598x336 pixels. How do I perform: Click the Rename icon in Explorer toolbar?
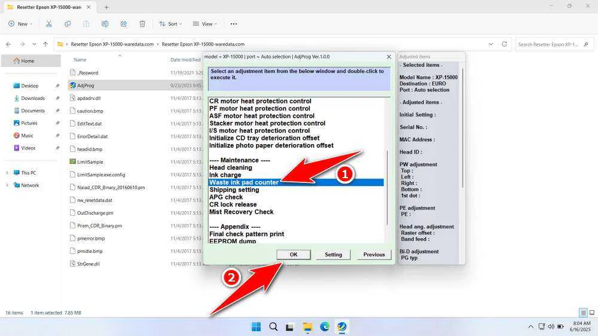pyautogui.click(x=105, y=24)
